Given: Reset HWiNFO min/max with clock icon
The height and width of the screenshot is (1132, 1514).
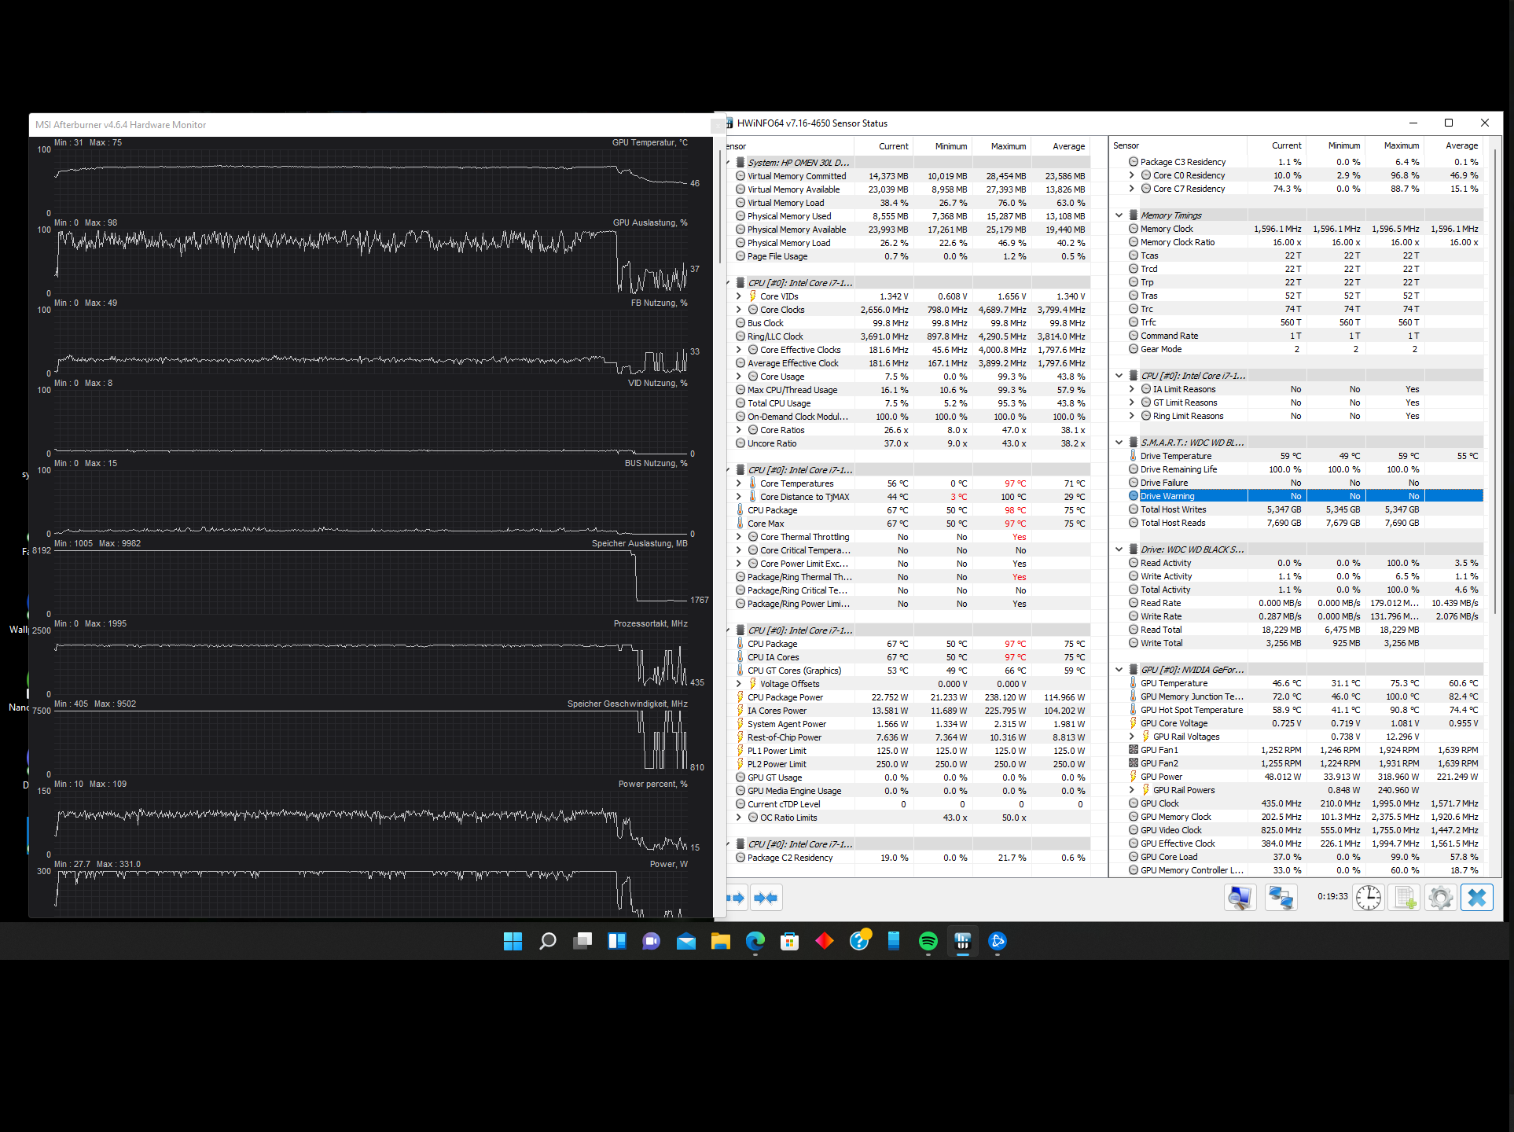Looking at the screenshot, I should (1369, 897).
